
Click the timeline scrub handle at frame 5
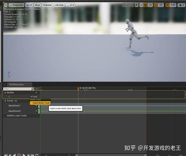(x=78, y=88)
